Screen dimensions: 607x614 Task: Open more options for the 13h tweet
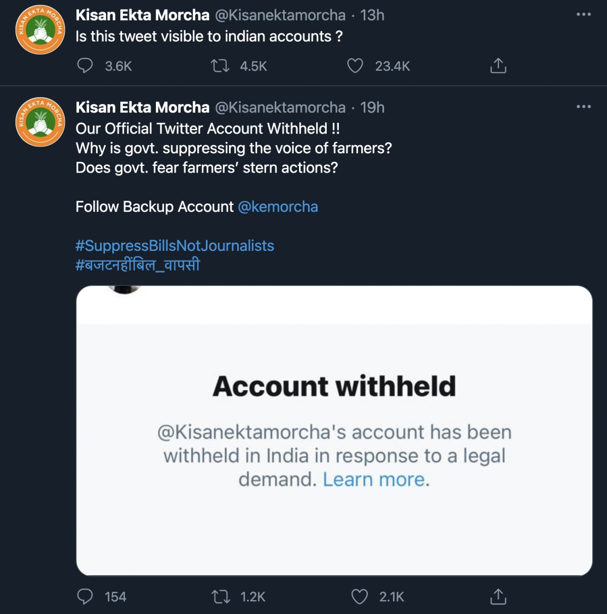click(584, 14)
